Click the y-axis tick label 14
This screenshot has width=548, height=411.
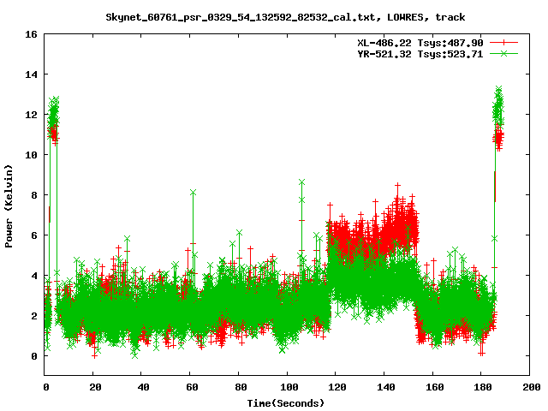(x=31, y=74)
